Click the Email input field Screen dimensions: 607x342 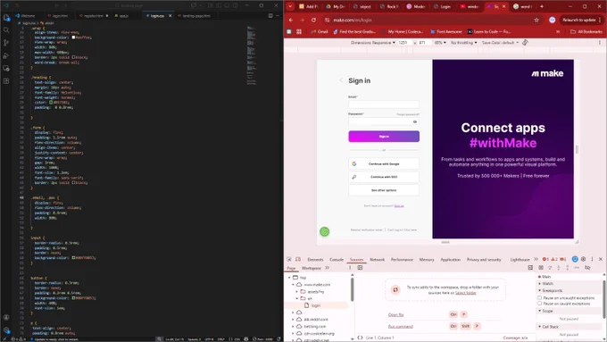(x=384, y=104)
